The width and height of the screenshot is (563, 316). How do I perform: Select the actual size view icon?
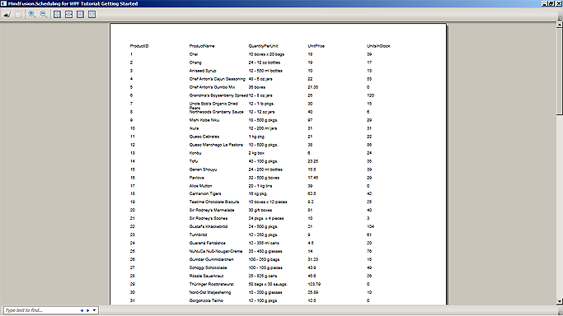click(x=57, y=14)
